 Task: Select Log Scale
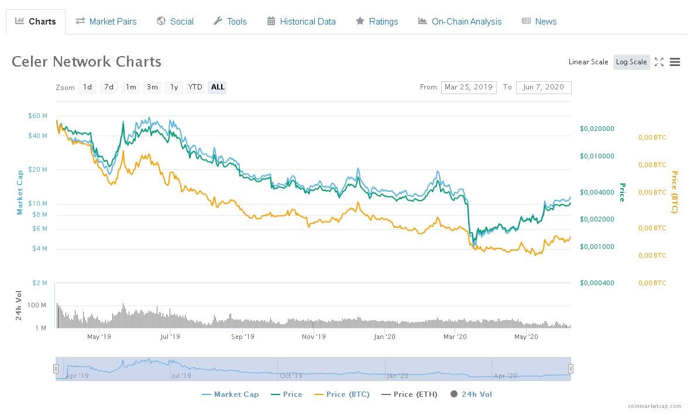click(631, 62)
